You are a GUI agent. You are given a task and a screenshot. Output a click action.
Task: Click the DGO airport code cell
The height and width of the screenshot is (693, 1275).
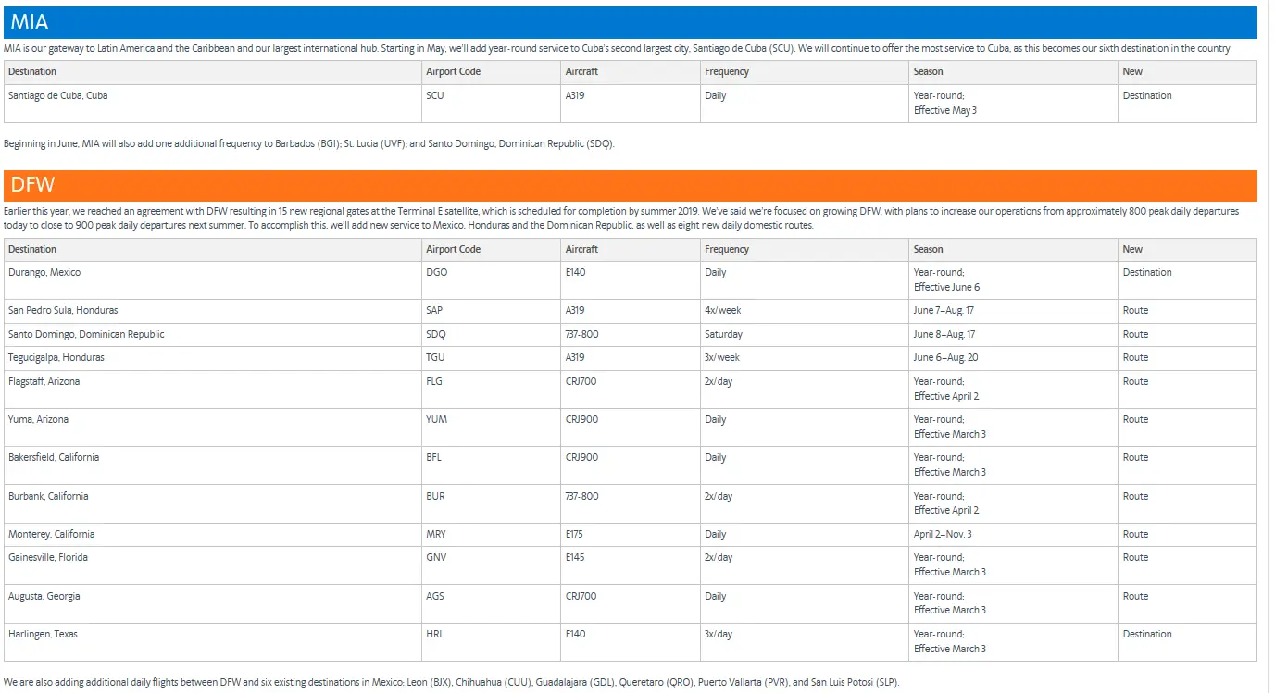[x=436, y=273]
